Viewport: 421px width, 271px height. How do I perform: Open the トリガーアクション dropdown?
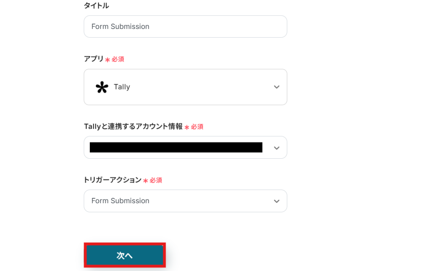pyautogui.click(x=185, y=201)
